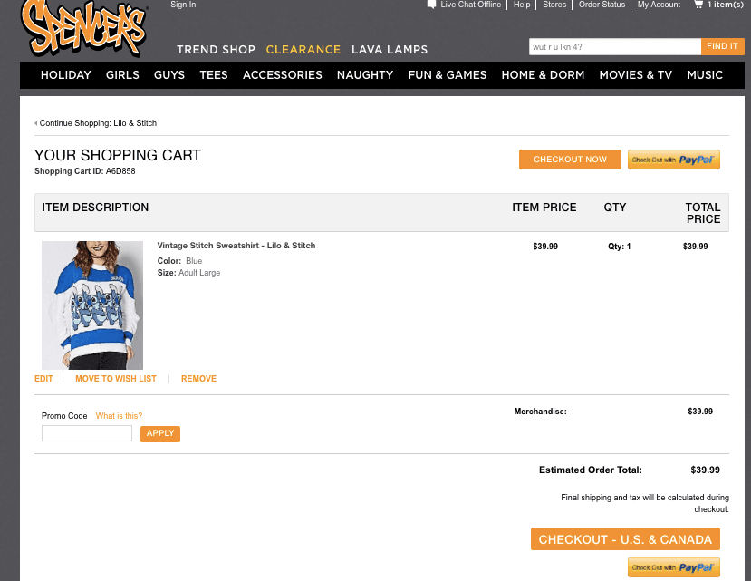Click the Find It search button
Viewport: 751px width, 581px height.
click(722, 46)
